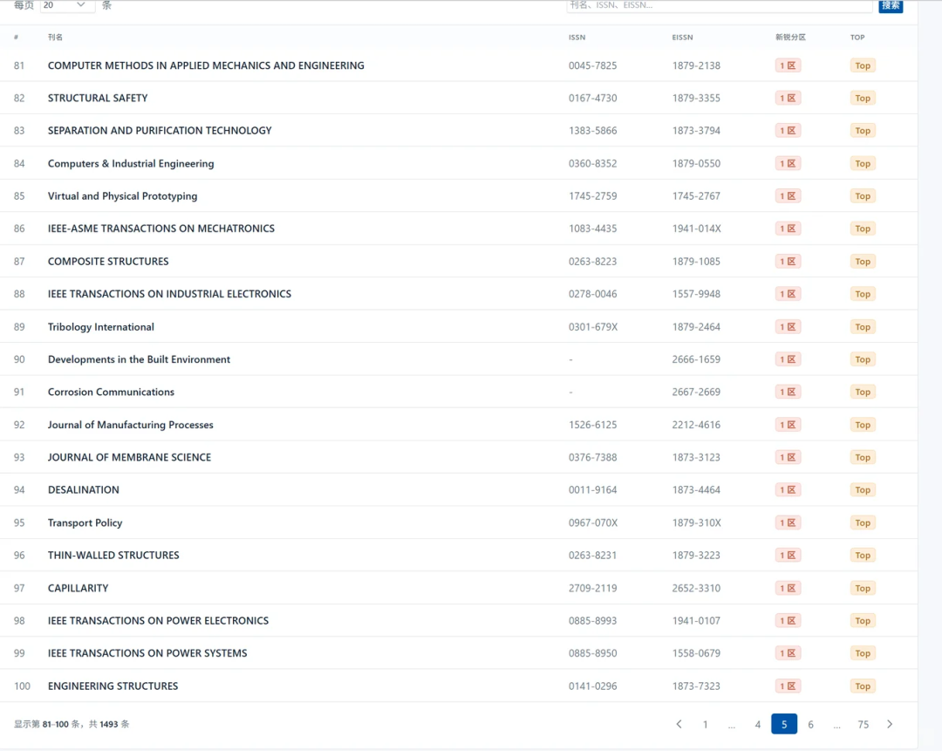Viewport: 942px width, 751px height.
Task: Click the 1区 badge for DESALINATION
Action: point(788,489)
